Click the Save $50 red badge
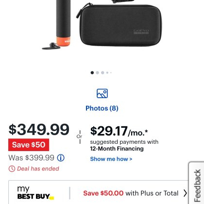204x204 pixels. [29, 145]
